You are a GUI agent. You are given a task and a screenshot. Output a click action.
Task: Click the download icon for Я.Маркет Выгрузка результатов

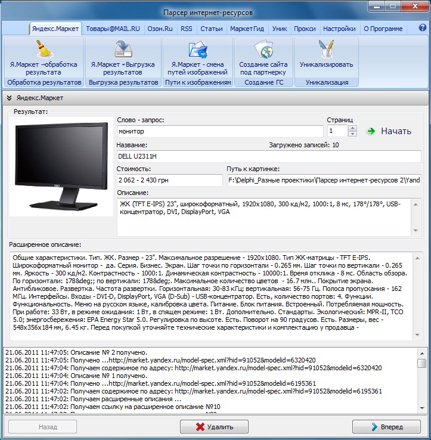click(123, 49)
